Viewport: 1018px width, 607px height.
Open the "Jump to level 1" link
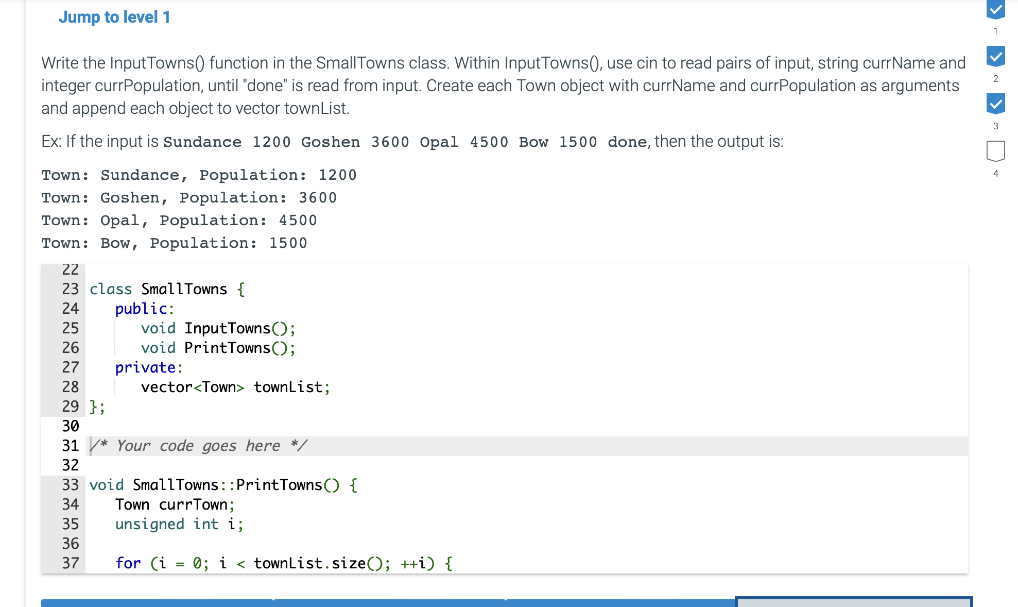point(114,17)
